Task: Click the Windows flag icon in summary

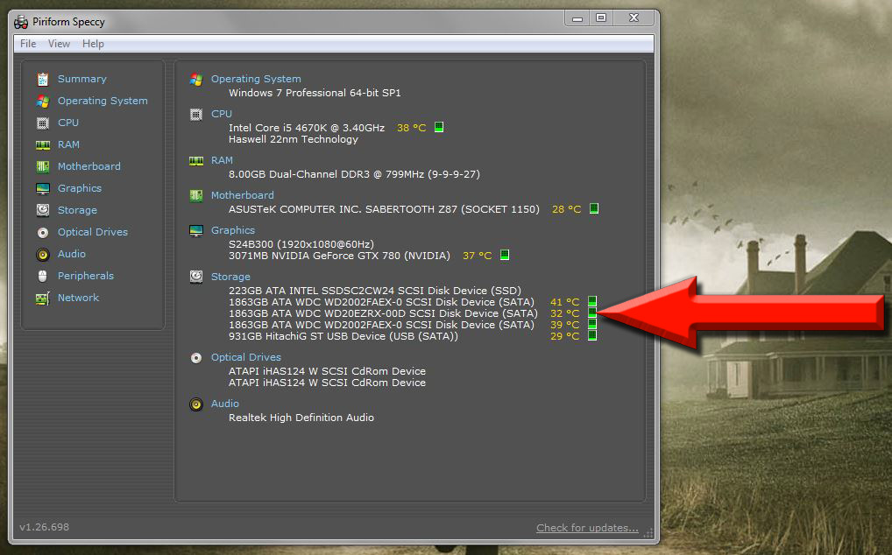Action: pyautogui.click(x=196, y=80)
